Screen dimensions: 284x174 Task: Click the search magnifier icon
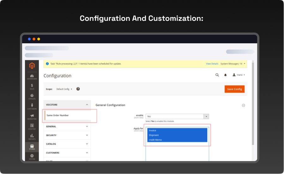(217, 75)
